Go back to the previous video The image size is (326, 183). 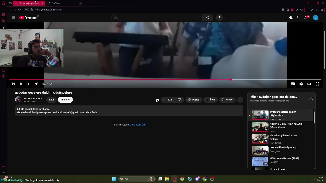coord(13,84)
